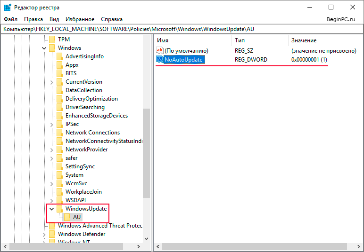The image size is (364, 252).
Task: Click the (значение не присвоено) cell
Action: (x=324, y=50)
